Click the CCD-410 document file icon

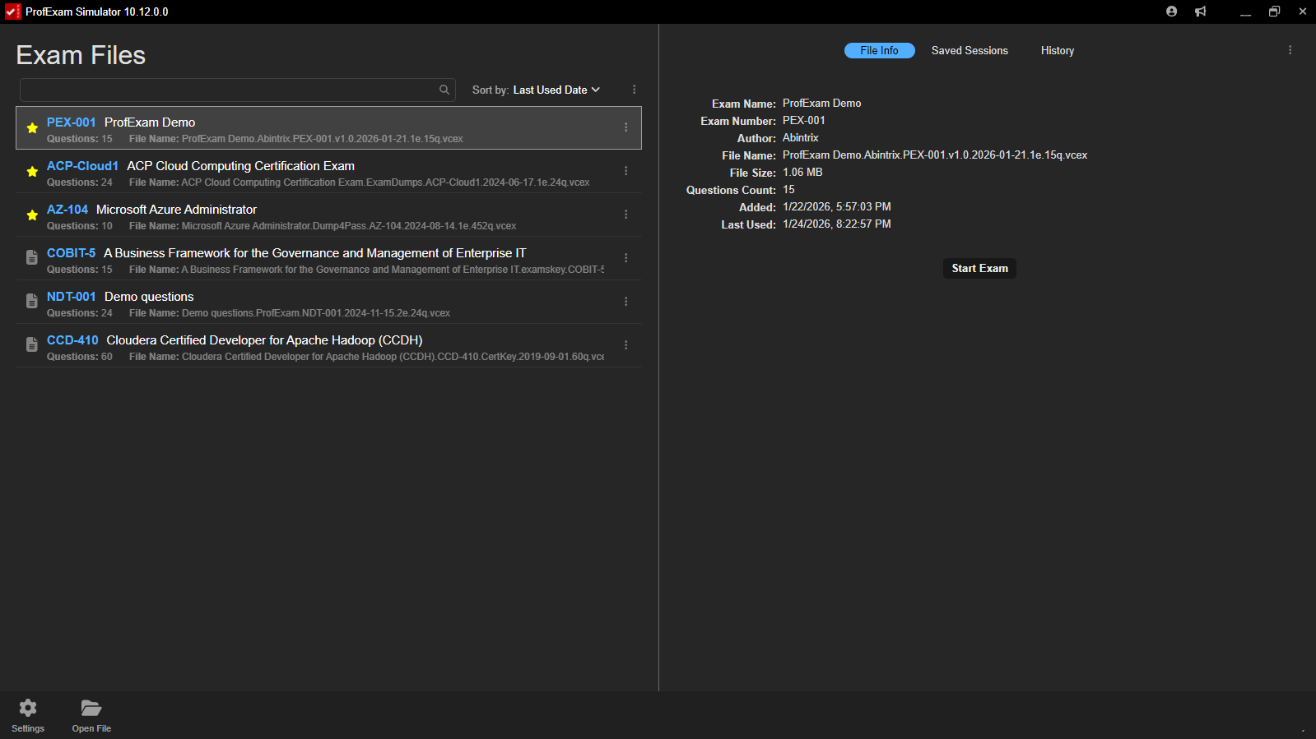click(31, 345)
